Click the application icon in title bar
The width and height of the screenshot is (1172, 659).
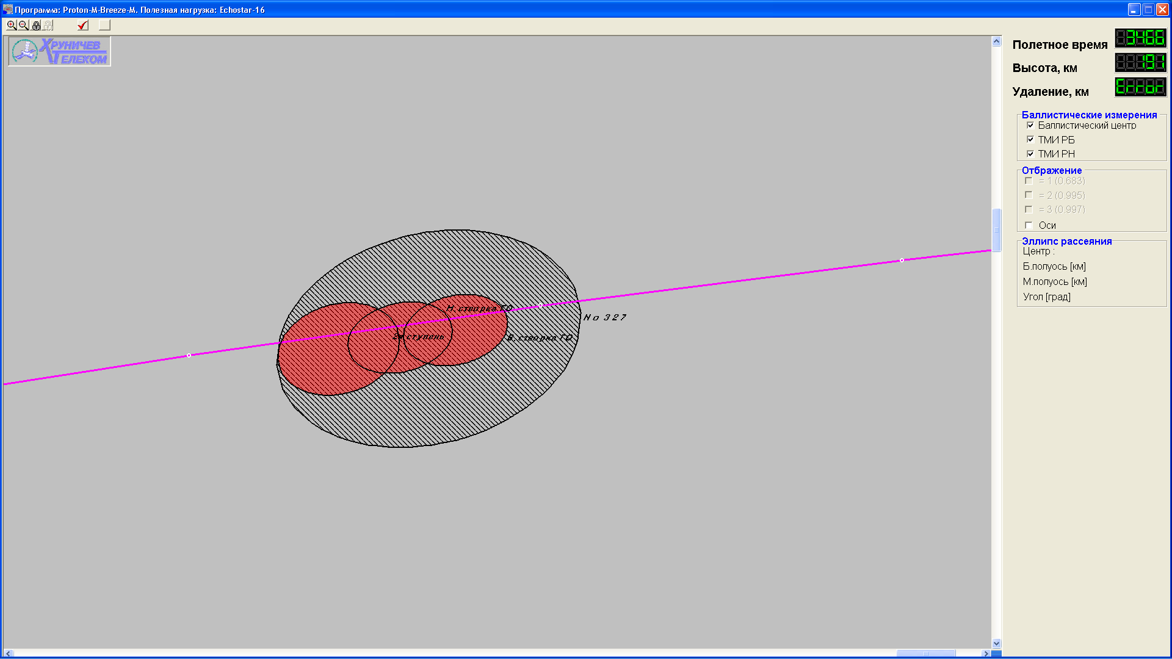[x=7, y=9]
